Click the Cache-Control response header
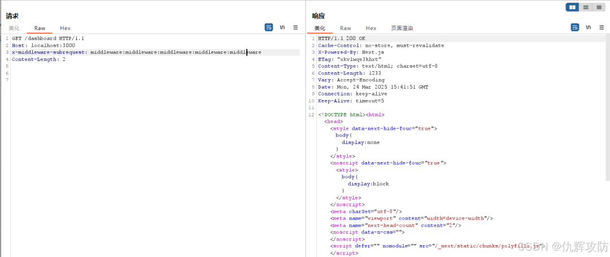 click(381, 46)
